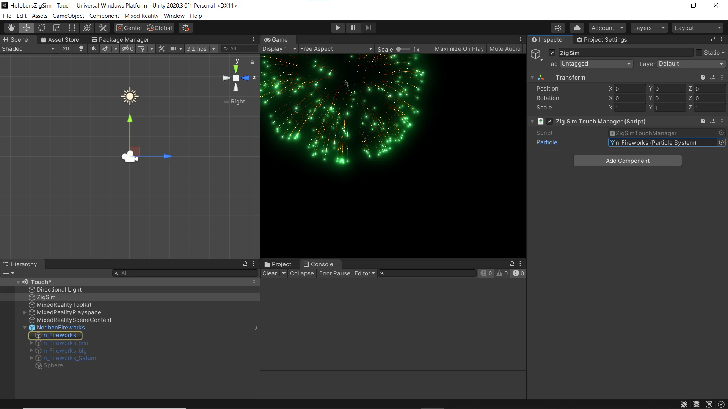Viewport: 728px width, 409px height.
Task: Toggle scene lighting bulb
Action: point(81,48)
